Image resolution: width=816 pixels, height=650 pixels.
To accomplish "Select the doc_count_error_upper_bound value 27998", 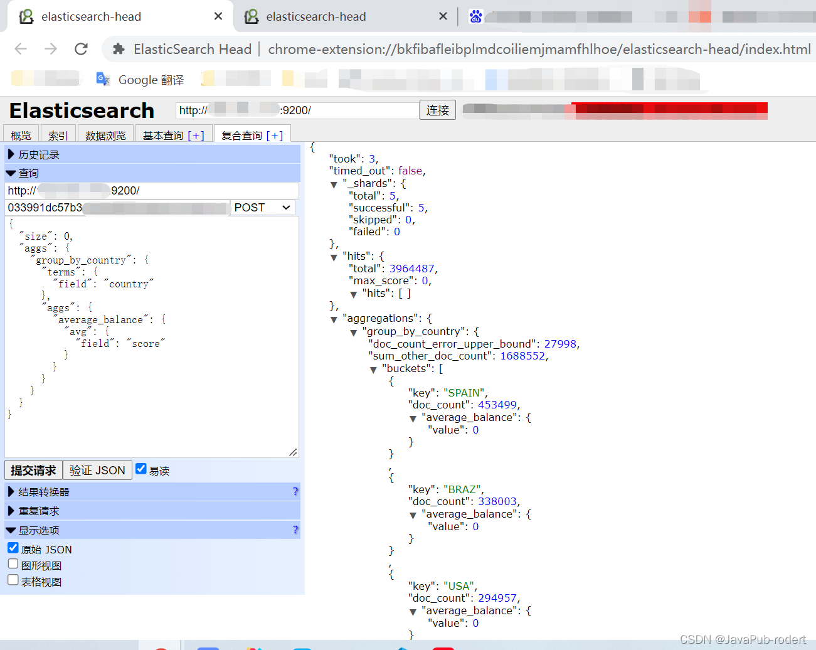I will coord(560,344).
